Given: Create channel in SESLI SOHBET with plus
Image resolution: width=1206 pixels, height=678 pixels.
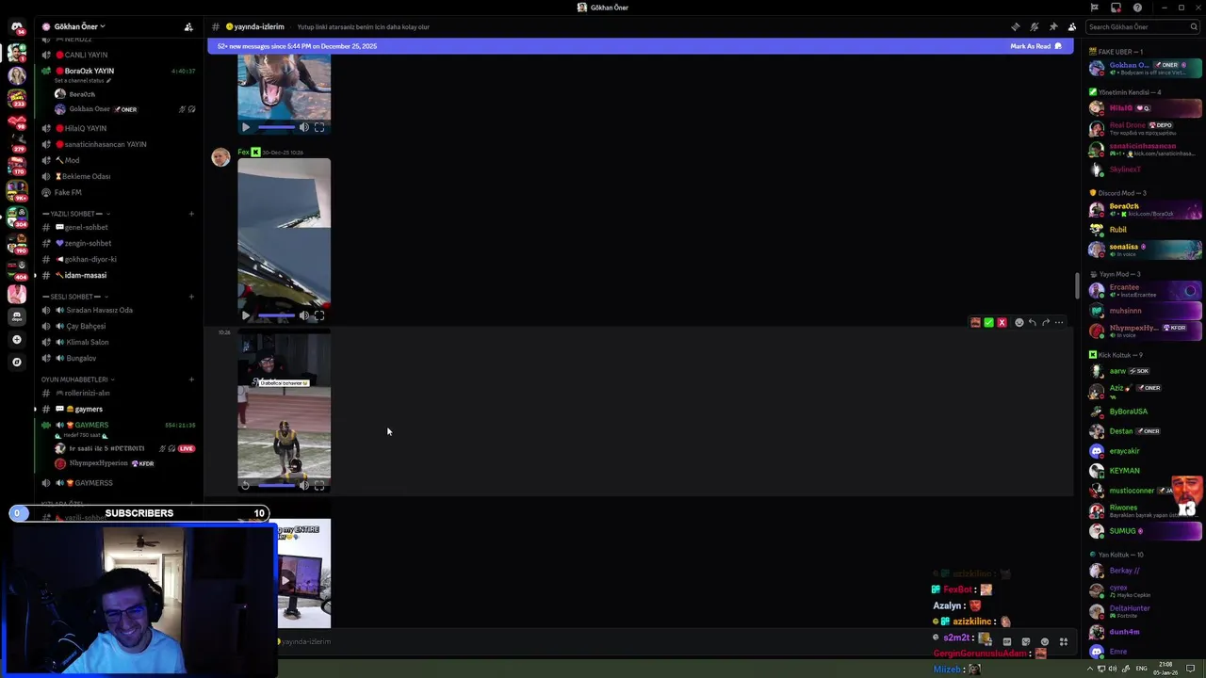Looking at the screenshot, I should click(x=191, y=297).
